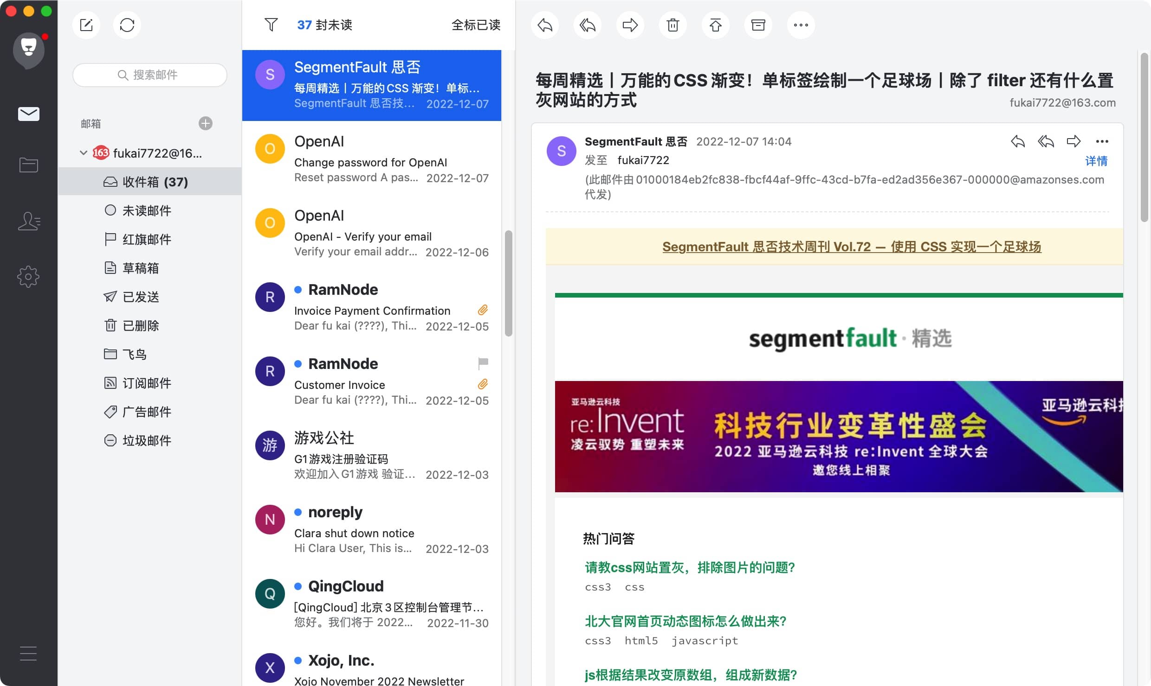Screen dimensions: 1151x686
Task: Compose a new email with the pencil icon
Action: tap(86, 25)
